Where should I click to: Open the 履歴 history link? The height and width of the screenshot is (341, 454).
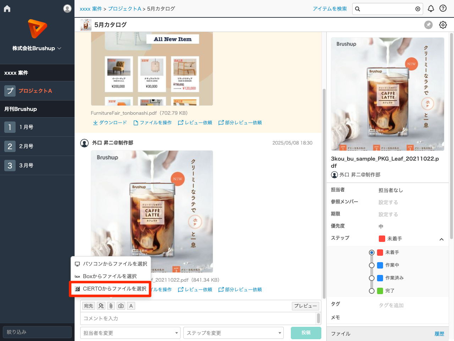[439, 334]
